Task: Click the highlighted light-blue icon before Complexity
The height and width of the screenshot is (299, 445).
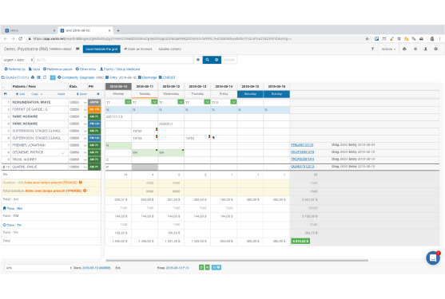Action: coord(53,77)
